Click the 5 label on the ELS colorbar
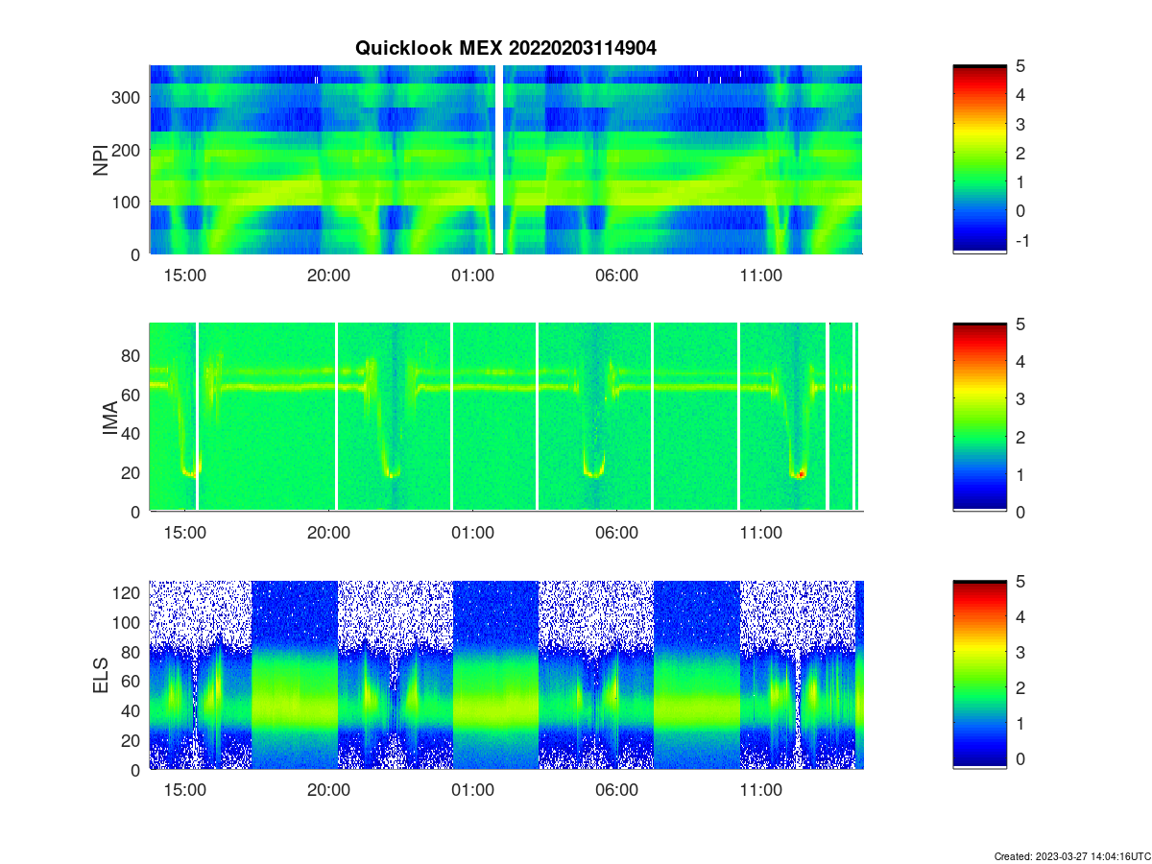 point(1020,582)
